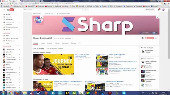Switch to the Chaînes tab
This screenshot has width=170, height=95.
[x=57, y=43]
